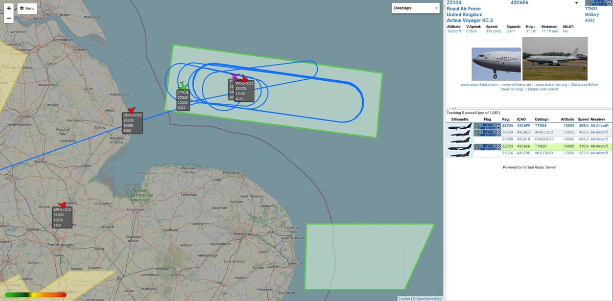Click Enable auto-select link
The width and height of the screenshot is (613, 301).
(543, 89)
